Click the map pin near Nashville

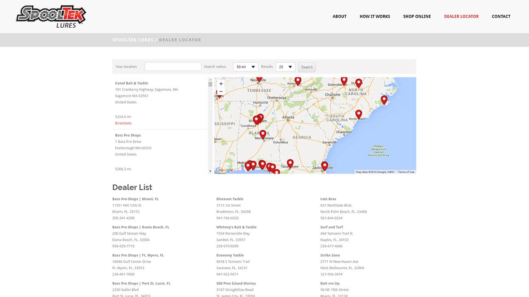click(x=259, y=79)
